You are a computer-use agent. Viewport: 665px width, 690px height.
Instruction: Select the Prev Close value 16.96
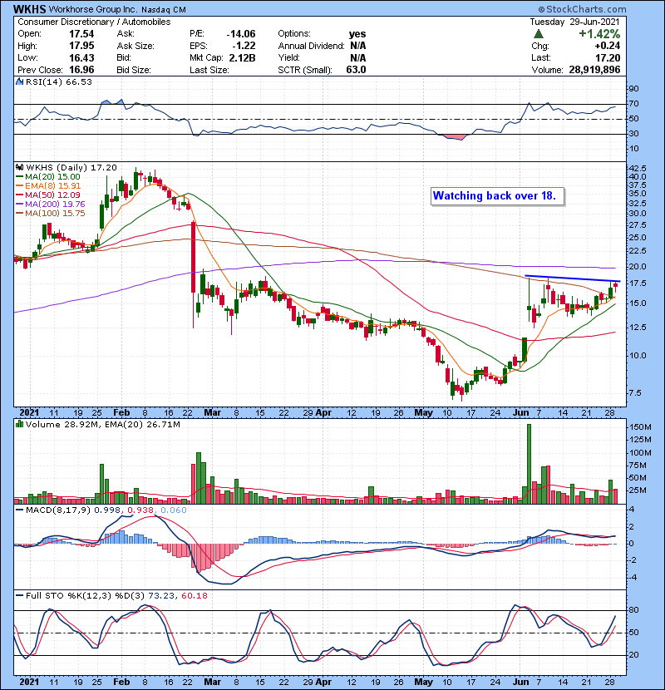point(81,70)
